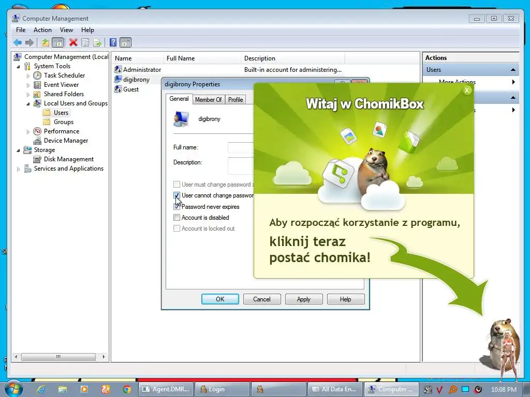
Task: Click Cancel in digibrony Properties
Action: 262,299
